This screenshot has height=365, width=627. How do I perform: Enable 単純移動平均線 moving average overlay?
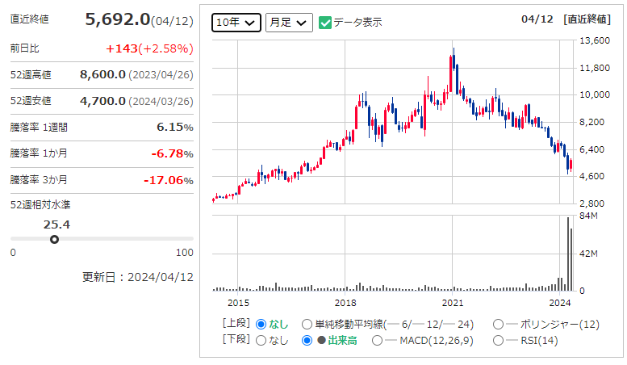[x=307, y=324]
